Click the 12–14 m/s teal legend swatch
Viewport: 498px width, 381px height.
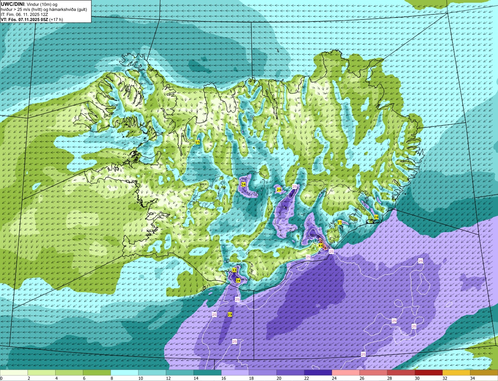[180, 373]
